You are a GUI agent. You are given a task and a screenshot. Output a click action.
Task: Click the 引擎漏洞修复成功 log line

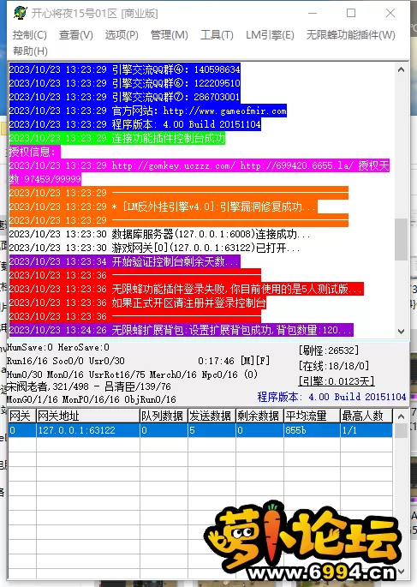pyautogui.click(x=164, y=207)
